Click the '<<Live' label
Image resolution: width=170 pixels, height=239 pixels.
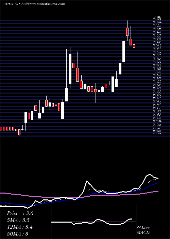[143, 228]
